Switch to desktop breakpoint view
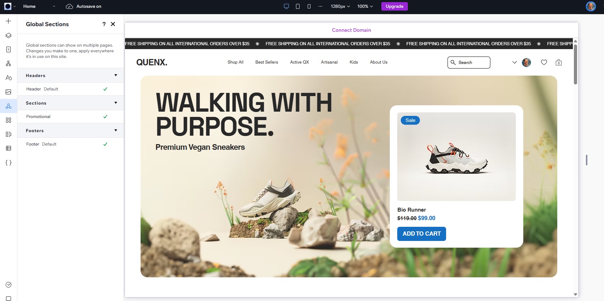 click(x=286, y=6)
